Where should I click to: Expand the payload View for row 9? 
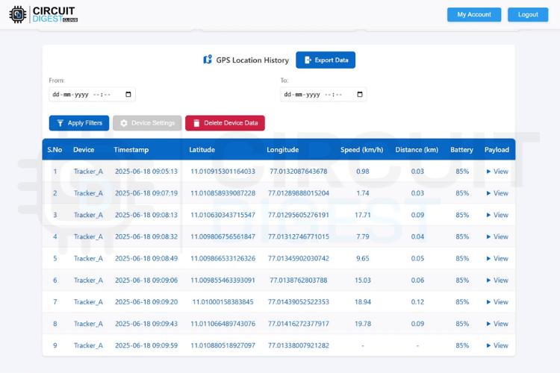pos(497,345)
